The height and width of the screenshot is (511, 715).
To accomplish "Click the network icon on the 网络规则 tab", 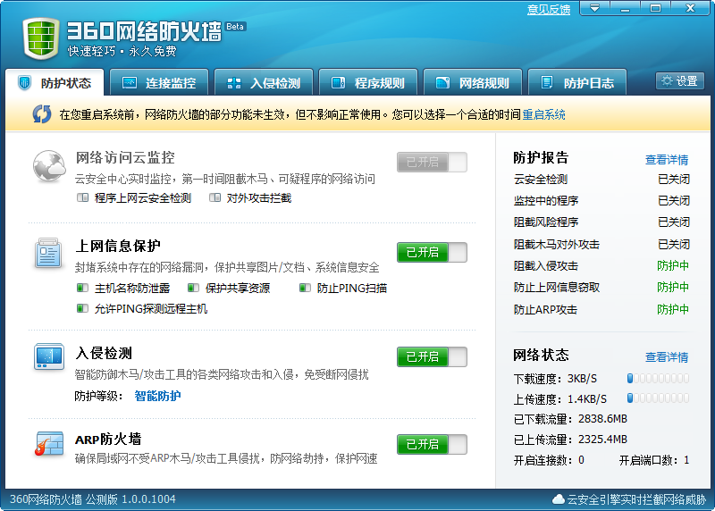I will 442,82.
